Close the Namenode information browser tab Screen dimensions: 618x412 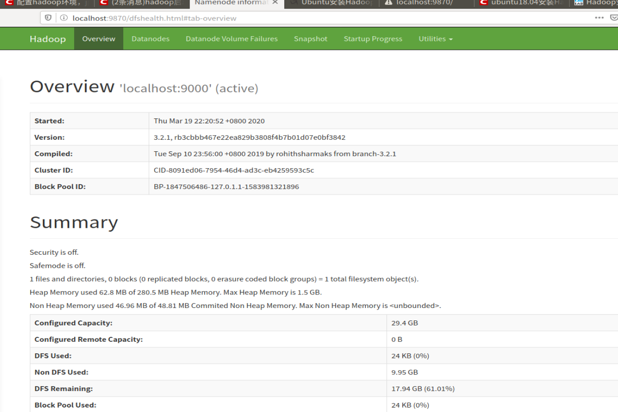[x=275, y=2]
